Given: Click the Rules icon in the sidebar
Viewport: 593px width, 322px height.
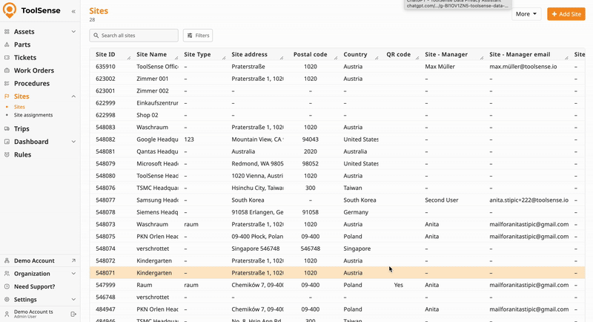Looking at the screenshot, I should point(7,154).
